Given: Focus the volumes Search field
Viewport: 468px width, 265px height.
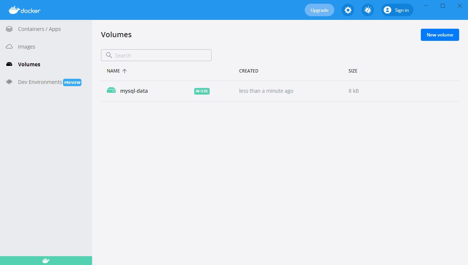Looking at the screenshot, I should [x=156, y=55].
